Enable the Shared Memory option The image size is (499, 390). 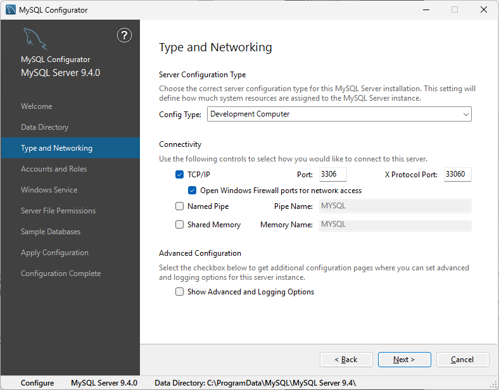pos(180,225)
